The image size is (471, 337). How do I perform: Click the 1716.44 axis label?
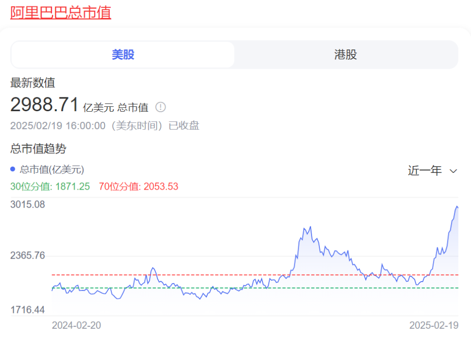[x=27, y=310]
